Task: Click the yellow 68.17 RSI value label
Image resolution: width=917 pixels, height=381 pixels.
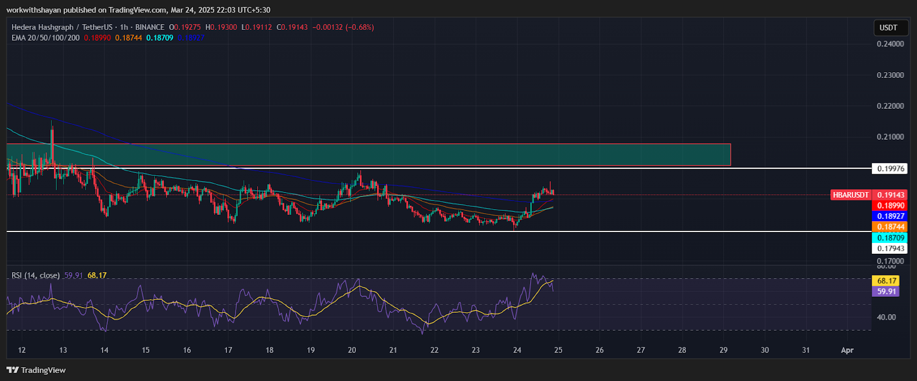Action: point(886,281)
